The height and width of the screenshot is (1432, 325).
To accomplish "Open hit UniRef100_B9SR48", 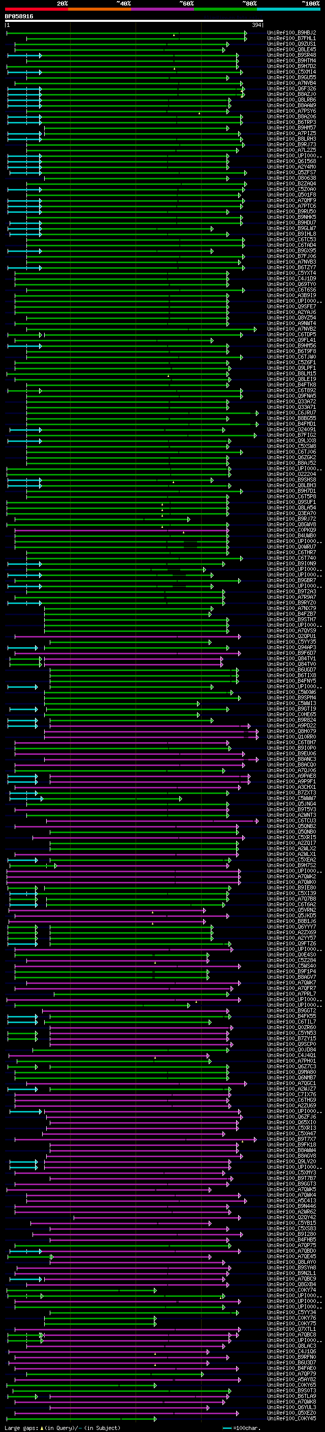I will tap(291, 55).
